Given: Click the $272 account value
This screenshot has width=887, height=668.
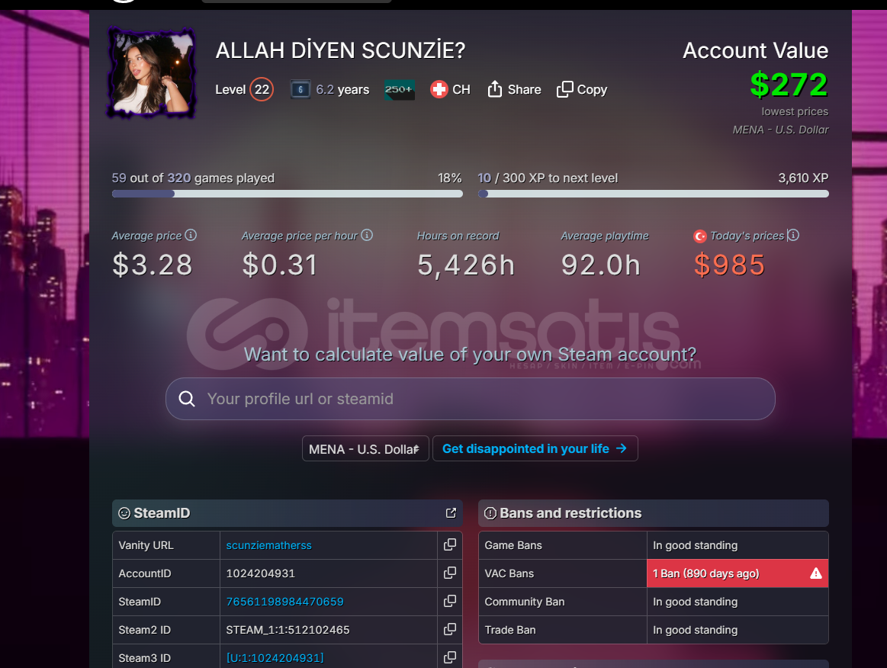Looking at the screenshot, I should pos(789,85).
